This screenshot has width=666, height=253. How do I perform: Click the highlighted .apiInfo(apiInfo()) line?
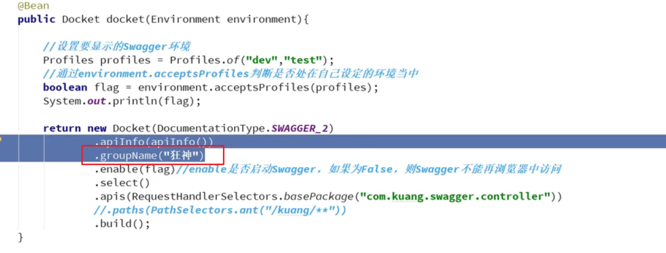click(x=154, y=141)
